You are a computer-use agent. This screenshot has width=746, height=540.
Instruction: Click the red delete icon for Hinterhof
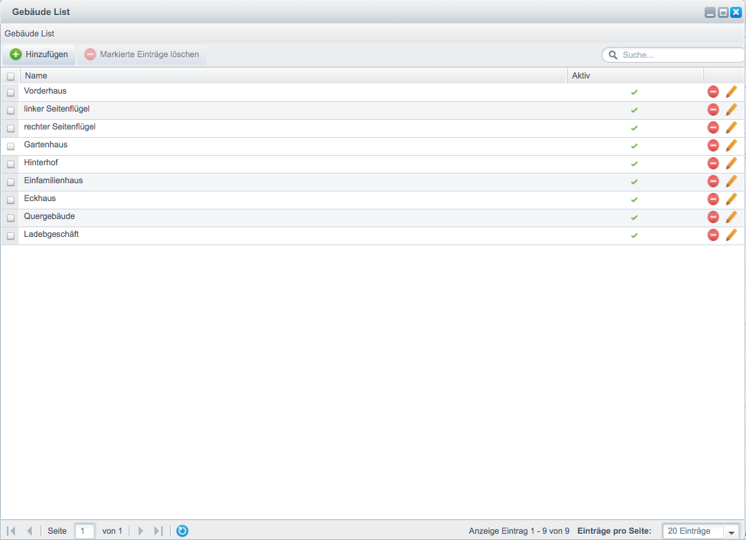point(713,164)
